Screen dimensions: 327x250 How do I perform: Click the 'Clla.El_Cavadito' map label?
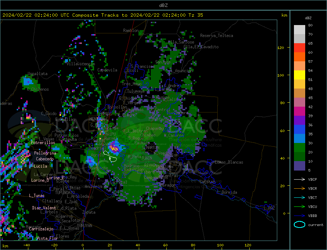(201, 47)
